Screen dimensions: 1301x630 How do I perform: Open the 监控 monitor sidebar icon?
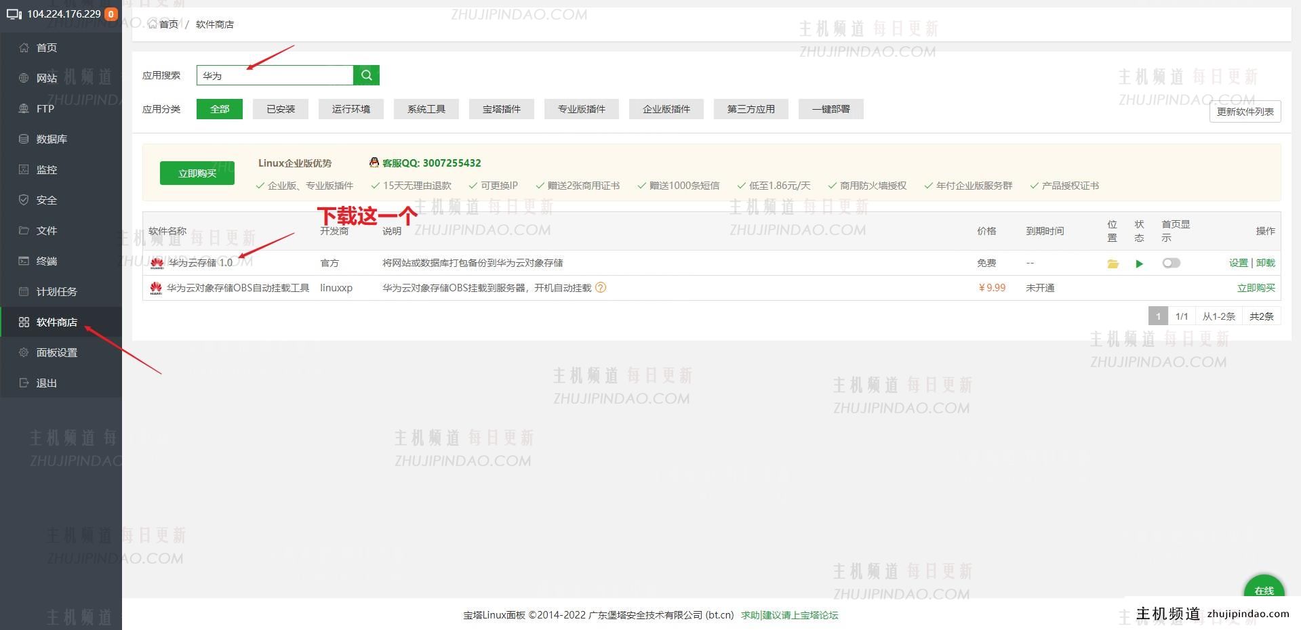[24, 169]
